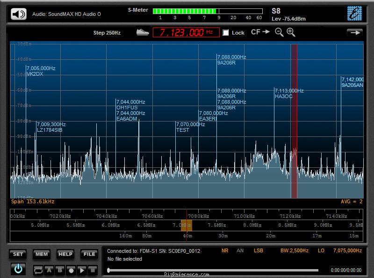Image resolution: width=374 pixels, height=278 pixels.
Task: Click 7140kHz on the frequency scale
Action: [336, 216]
